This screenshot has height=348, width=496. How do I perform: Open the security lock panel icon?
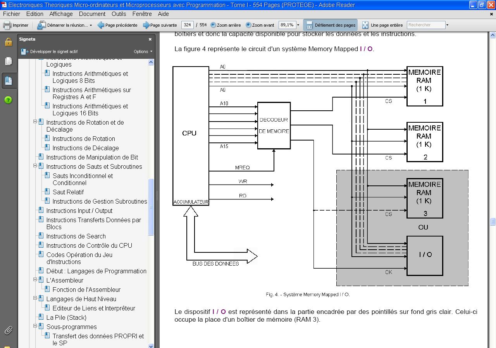(8, 42)
